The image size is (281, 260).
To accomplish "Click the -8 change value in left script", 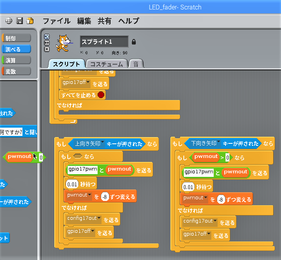I will (105, 197).
